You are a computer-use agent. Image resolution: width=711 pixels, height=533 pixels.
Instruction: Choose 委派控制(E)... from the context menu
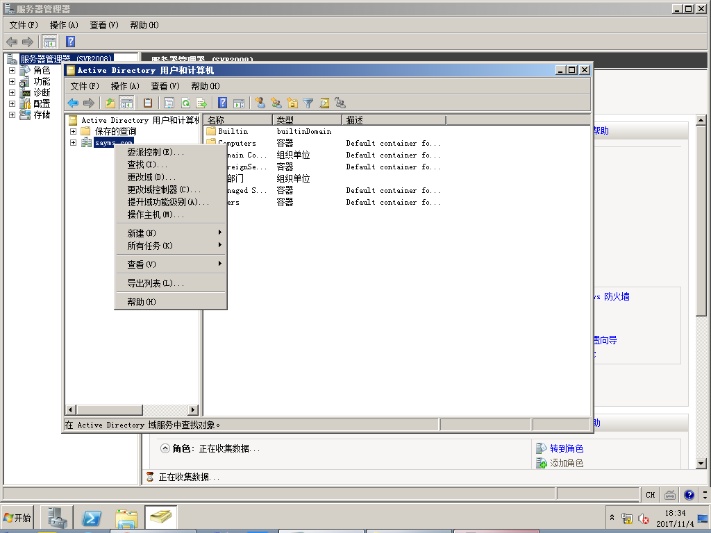coord(156,152)
